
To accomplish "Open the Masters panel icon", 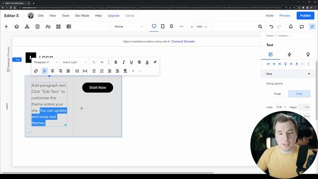I will pyautogui.click(x=27, y=26).
